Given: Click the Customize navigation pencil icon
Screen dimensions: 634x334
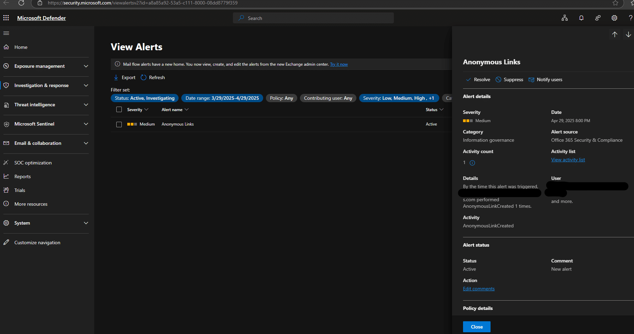Looking at the screenshot, I should click(6, 243).
